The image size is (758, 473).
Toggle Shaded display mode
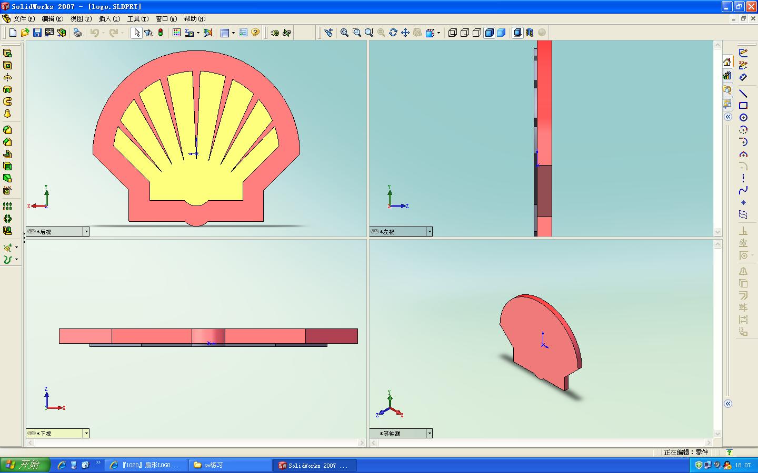click(501, 33)
